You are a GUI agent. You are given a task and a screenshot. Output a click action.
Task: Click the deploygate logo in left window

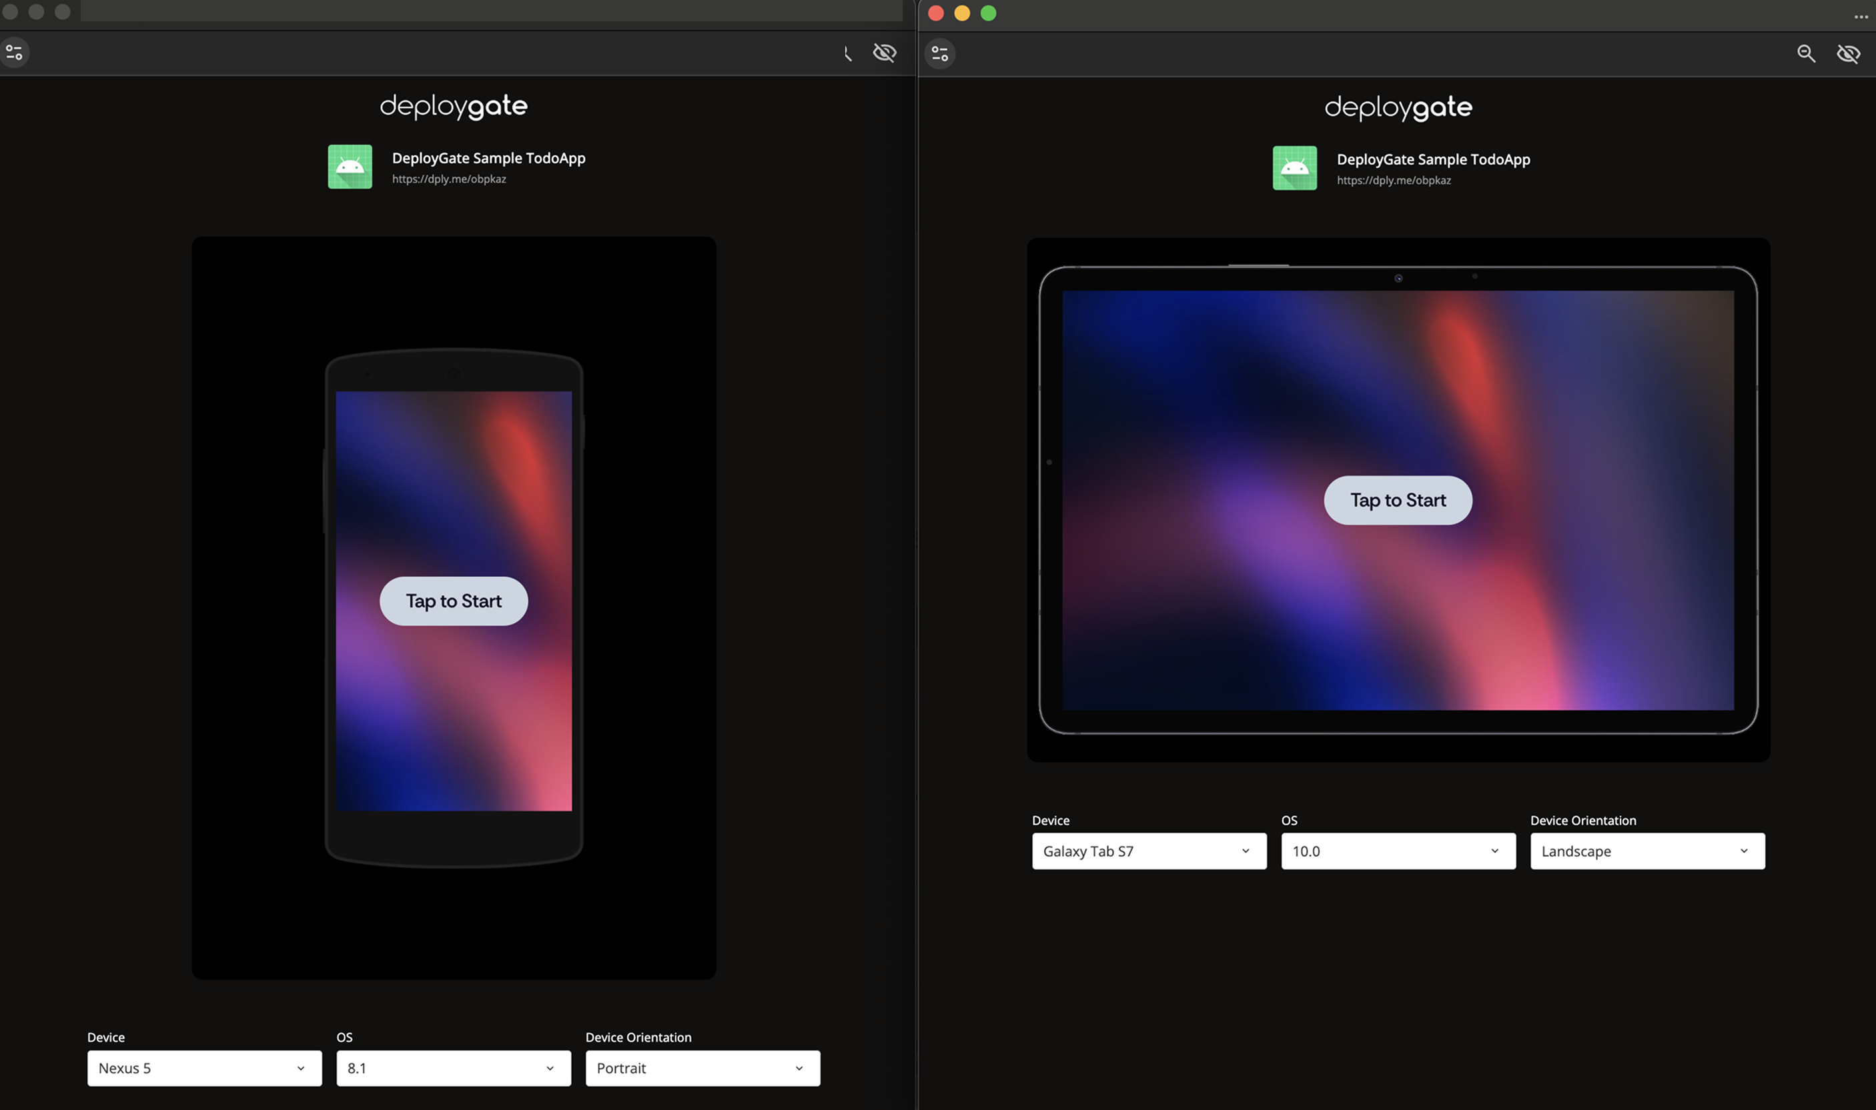tap(454, 105)
